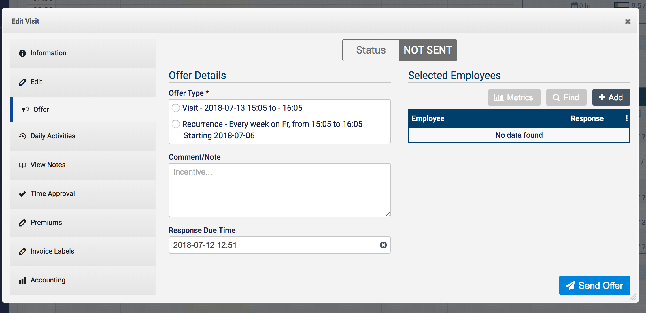Click the Daily Activities history icon
646x313 pixels.
pyautogui.click(x=22, y=136)
